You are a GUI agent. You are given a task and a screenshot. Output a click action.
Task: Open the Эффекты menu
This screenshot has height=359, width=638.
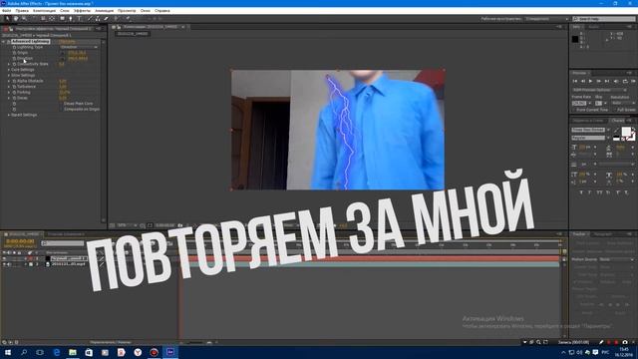coord(82,11)
